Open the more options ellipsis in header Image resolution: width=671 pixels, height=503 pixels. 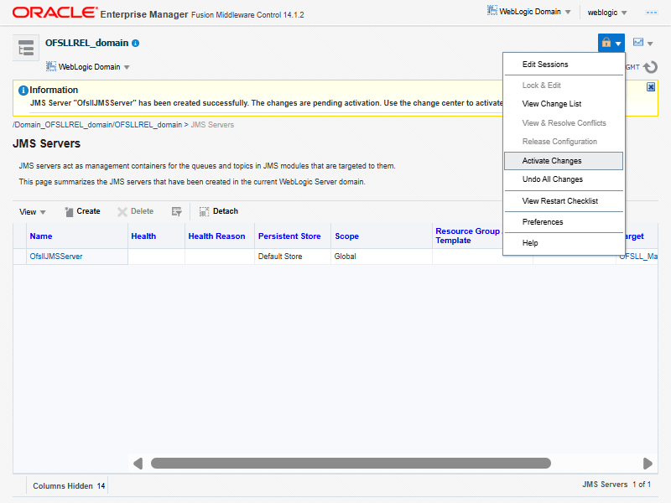click(652, 13)
